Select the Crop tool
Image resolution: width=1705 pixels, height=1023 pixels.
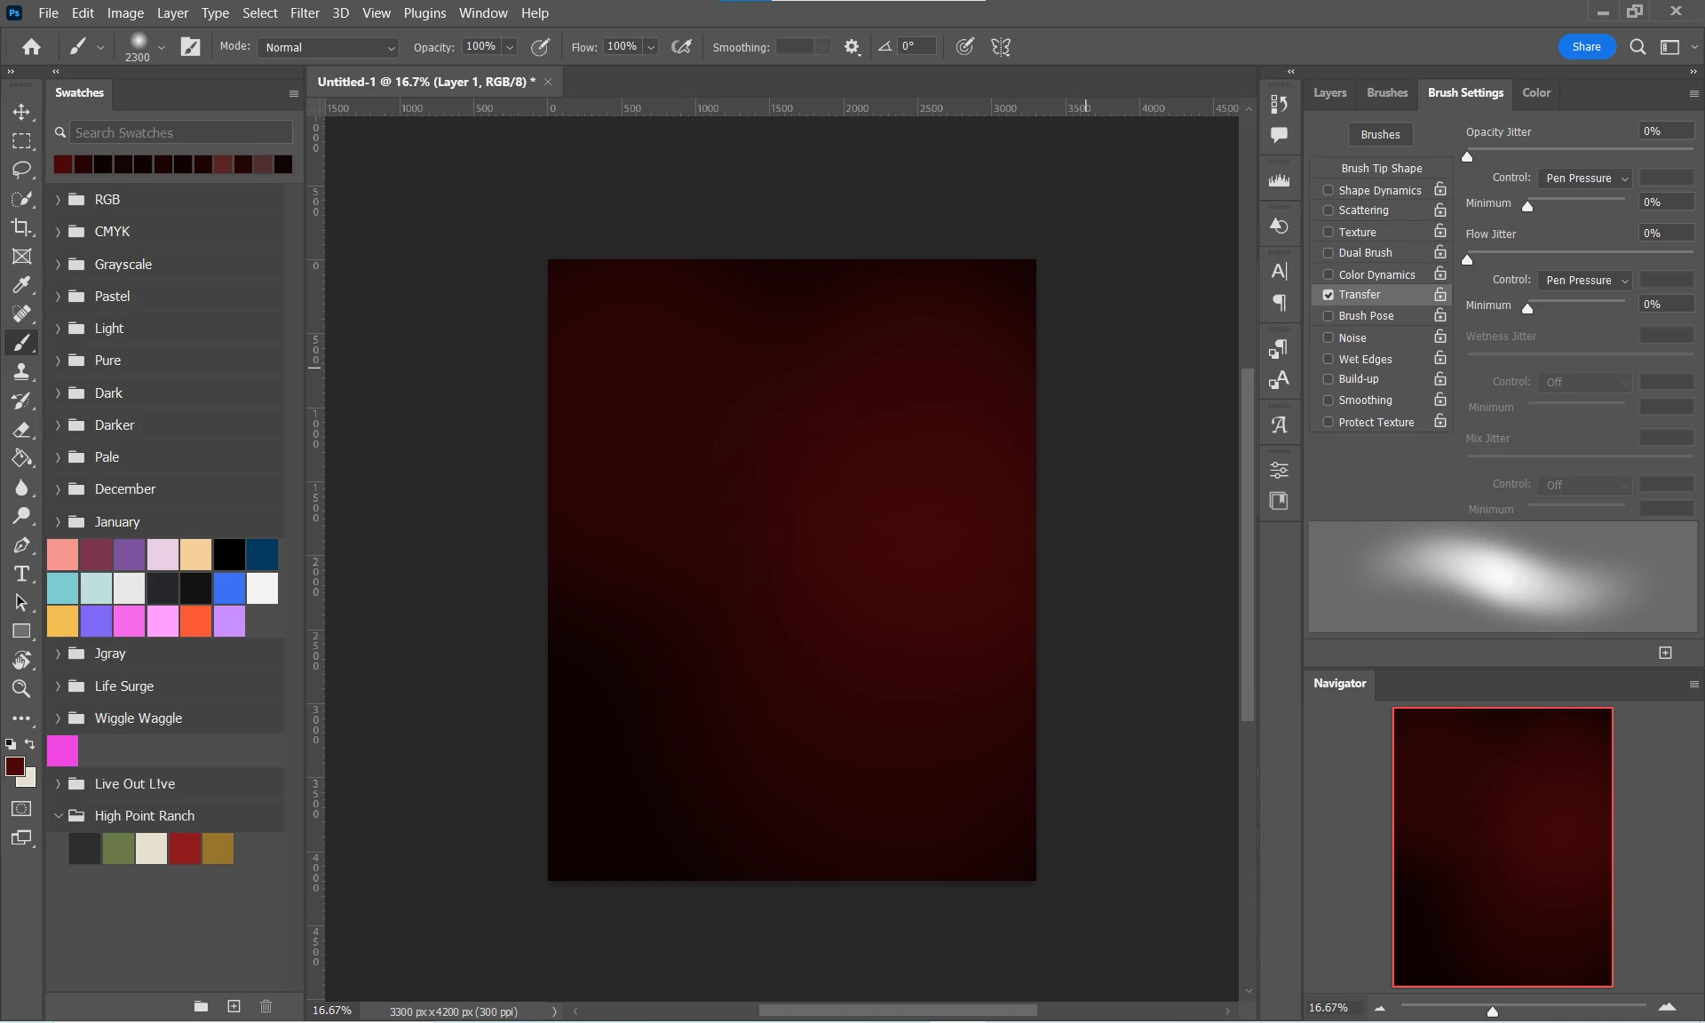[x=21, y=227]
